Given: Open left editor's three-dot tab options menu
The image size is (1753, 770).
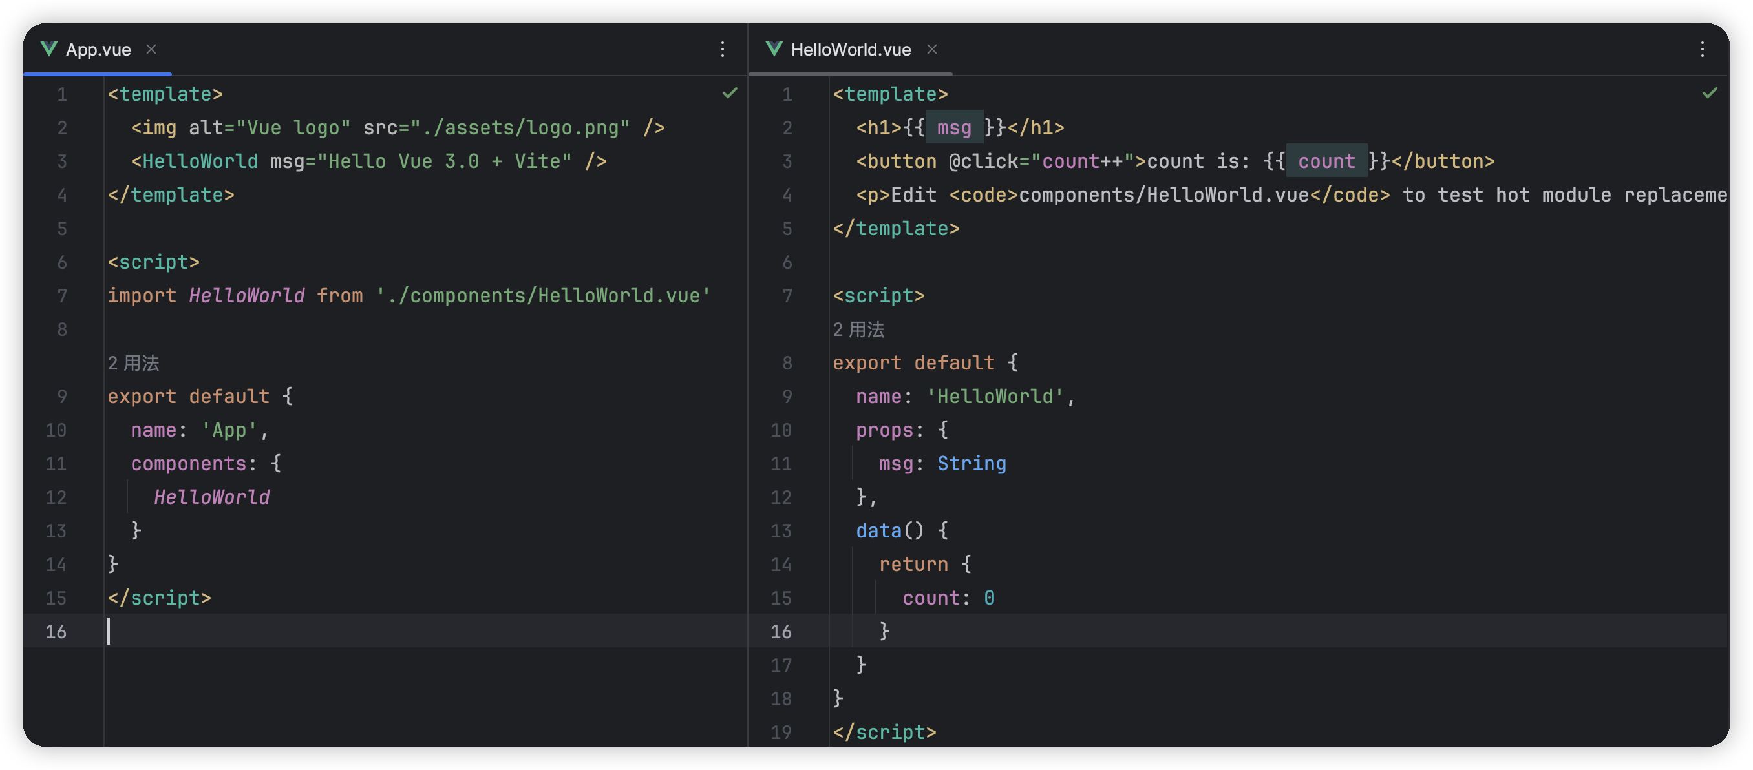Looking at the screenshot, I should tap(722, 49).
